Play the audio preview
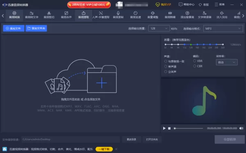 tap(164, 128)
